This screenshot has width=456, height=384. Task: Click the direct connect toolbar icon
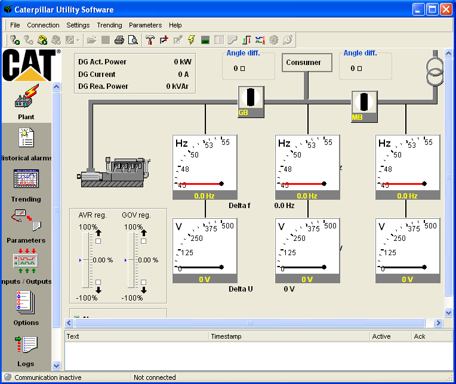(14, 40)
